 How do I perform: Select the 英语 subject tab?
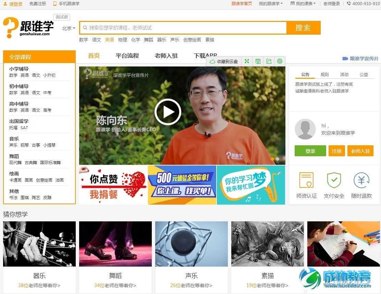tap(109, 39)
